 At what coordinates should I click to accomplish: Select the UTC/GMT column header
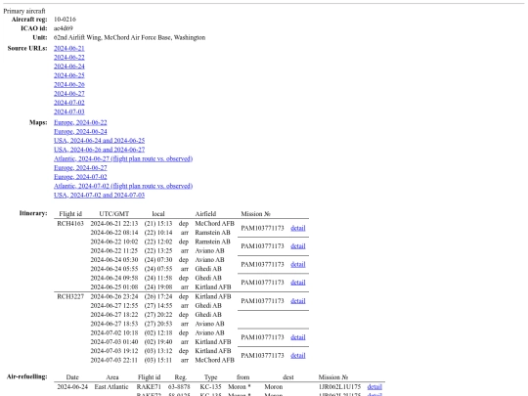(x=114, y=214)
